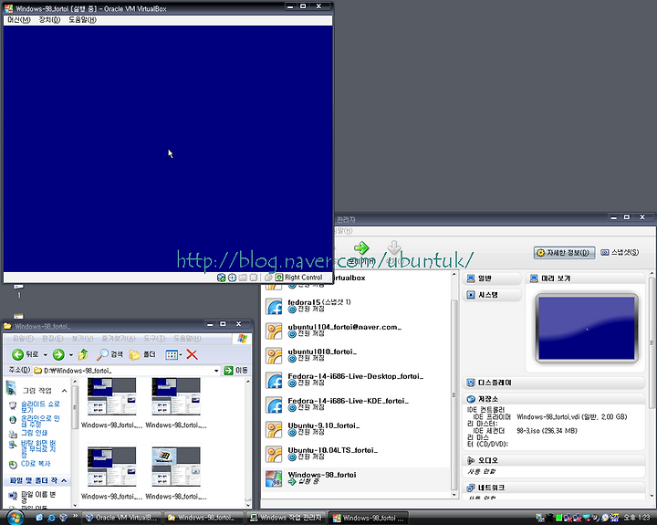This screenshot has width=657, height=525.
Task: Open 도구(T) menu in Explorer window
Action: coord(154,339)
